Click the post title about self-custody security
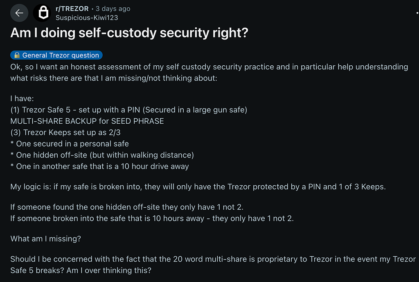 pos(129,33)
